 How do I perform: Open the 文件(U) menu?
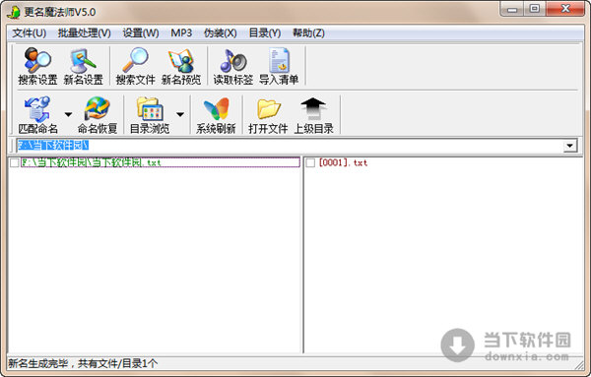click(x=29, y=33)
